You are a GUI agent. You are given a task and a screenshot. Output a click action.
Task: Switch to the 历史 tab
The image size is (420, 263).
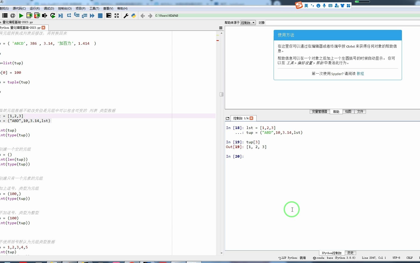pyautogui.click(x=350, y=253)
